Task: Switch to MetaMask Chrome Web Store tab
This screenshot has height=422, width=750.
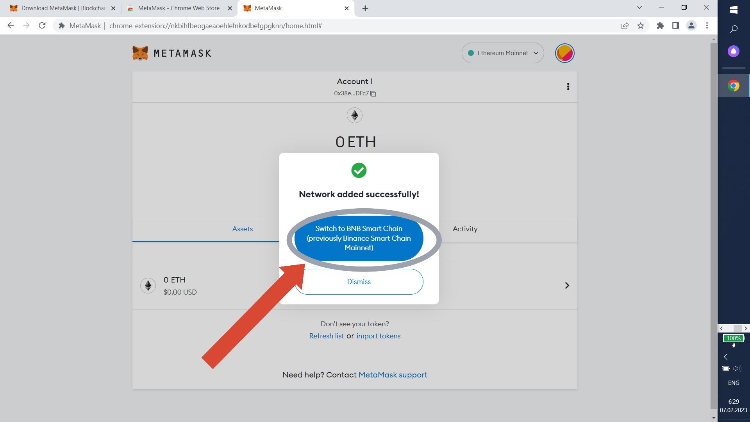Action: (179, 8)
